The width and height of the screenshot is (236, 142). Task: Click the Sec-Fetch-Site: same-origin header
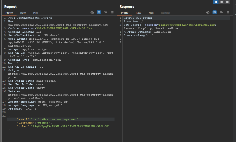(x=32, y=81)
